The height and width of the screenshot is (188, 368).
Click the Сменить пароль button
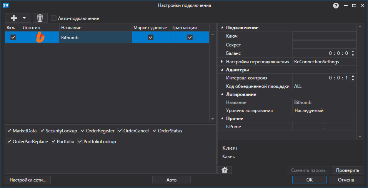tap(308, 170)
